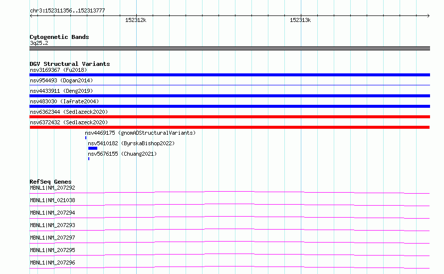Click the MBNL1|NM_207293 transcript label
The height and width of the screenshot is (274, 444).
52,225
